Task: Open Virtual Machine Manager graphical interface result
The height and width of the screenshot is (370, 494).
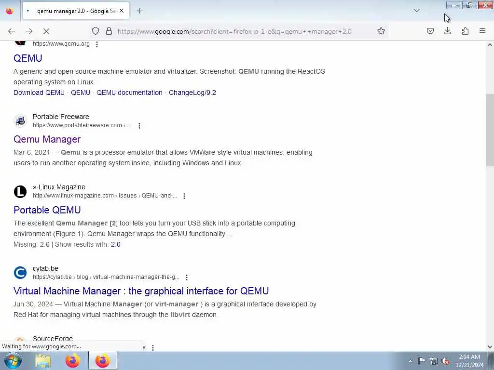Action: [141, 291]
